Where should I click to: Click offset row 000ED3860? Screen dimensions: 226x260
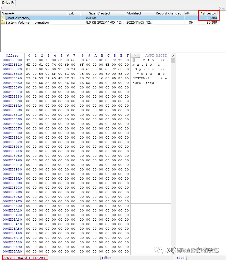tap(12, 87)
